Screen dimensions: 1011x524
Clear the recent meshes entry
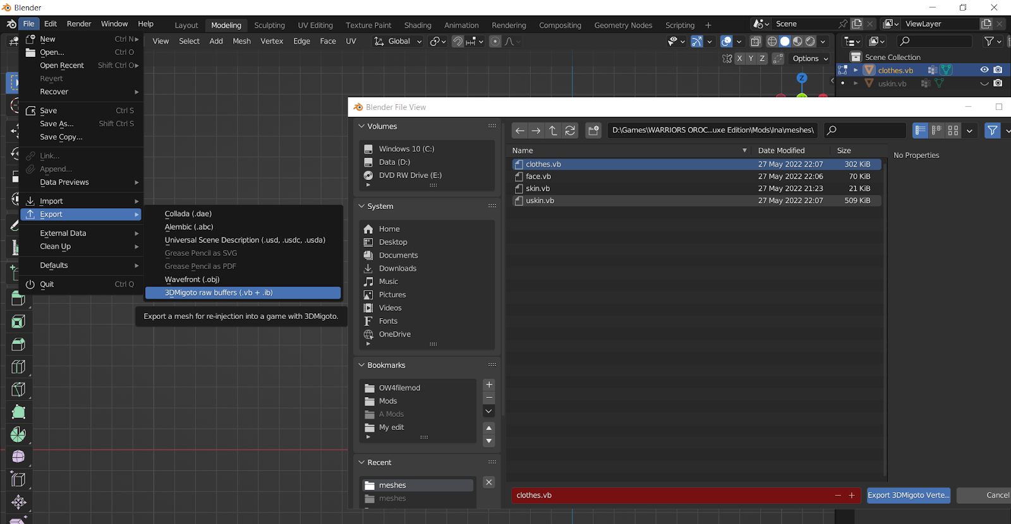[x=489, y=482]
